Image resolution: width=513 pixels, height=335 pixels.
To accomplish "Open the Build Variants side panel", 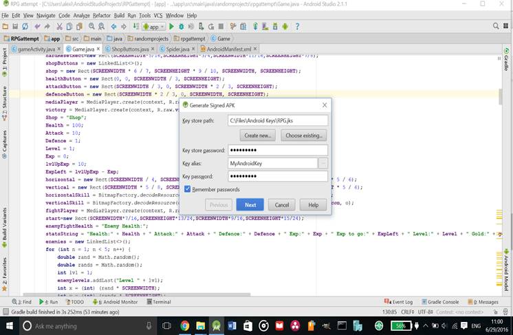I will click(5, 228).
